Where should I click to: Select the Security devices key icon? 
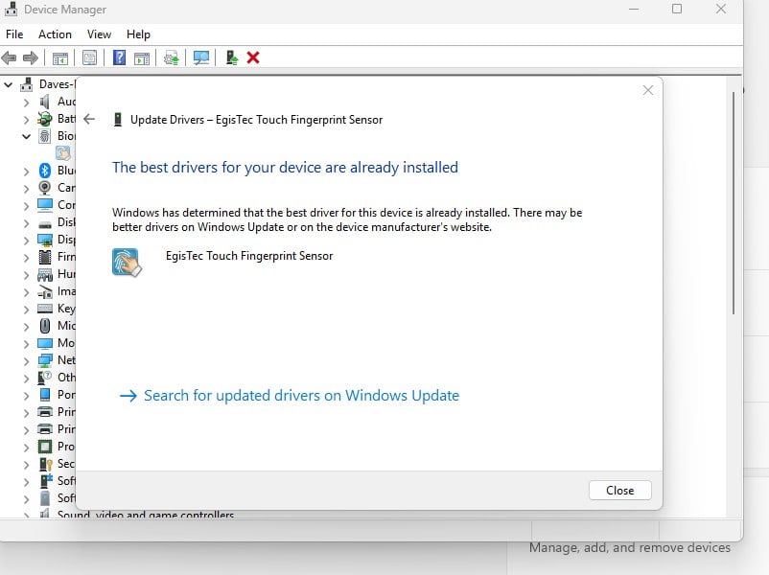46,464
